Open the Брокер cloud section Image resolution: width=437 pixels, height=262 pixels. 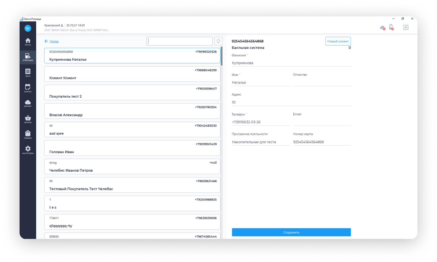tap(28, 103)
